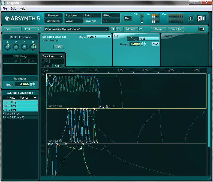Go to next preset arrow
Viewport: 213px width, 182px height.
click(118, 29)
